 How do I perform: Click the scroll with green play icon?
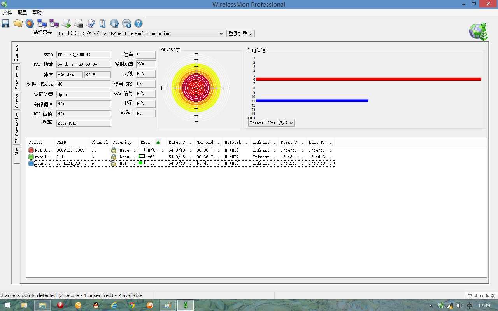(x=66, y=24)
